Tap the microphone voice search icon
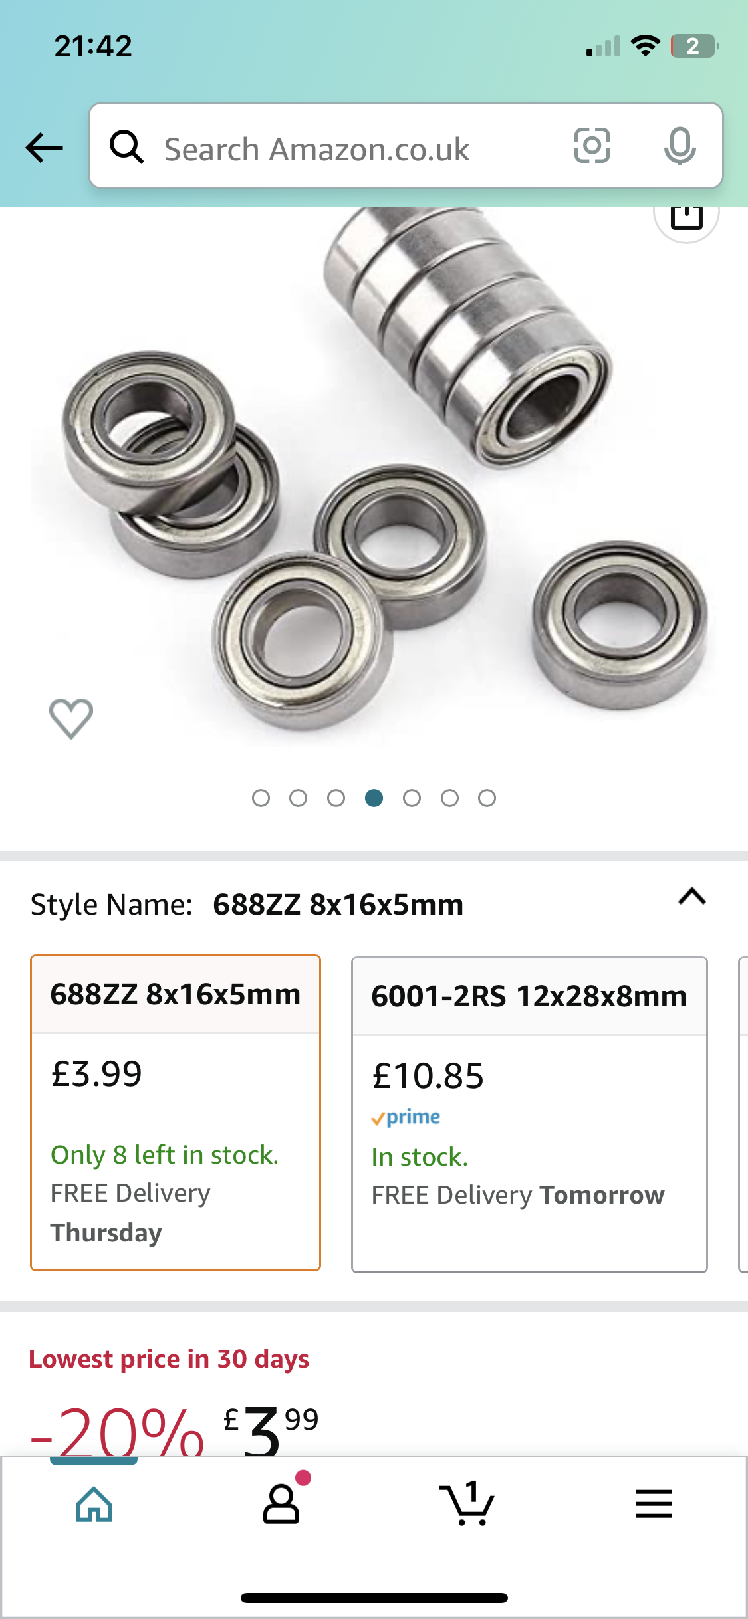 pyautogui.click(x=680, y=146)
